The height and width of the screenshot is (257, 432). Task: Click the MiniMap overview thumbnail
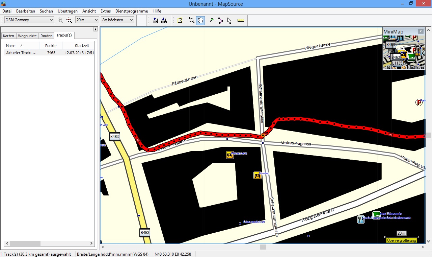[x=404, y=52]
